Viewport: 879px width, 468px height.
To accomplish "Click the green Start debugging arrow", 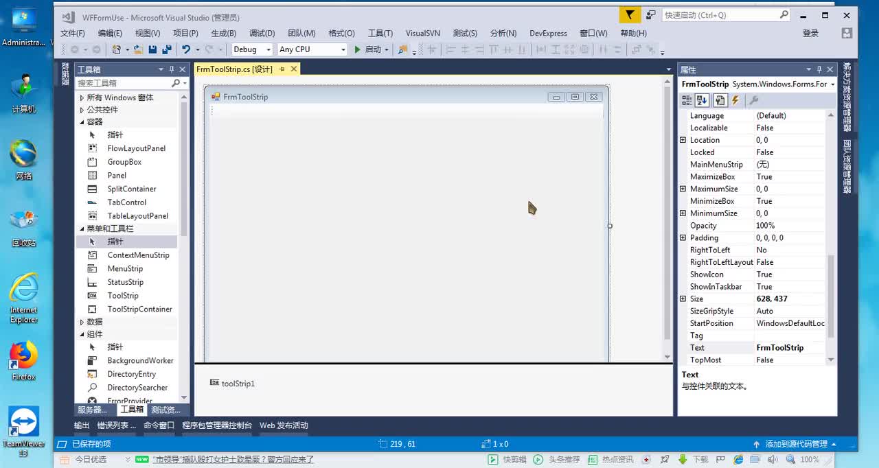I will point(357,49).
